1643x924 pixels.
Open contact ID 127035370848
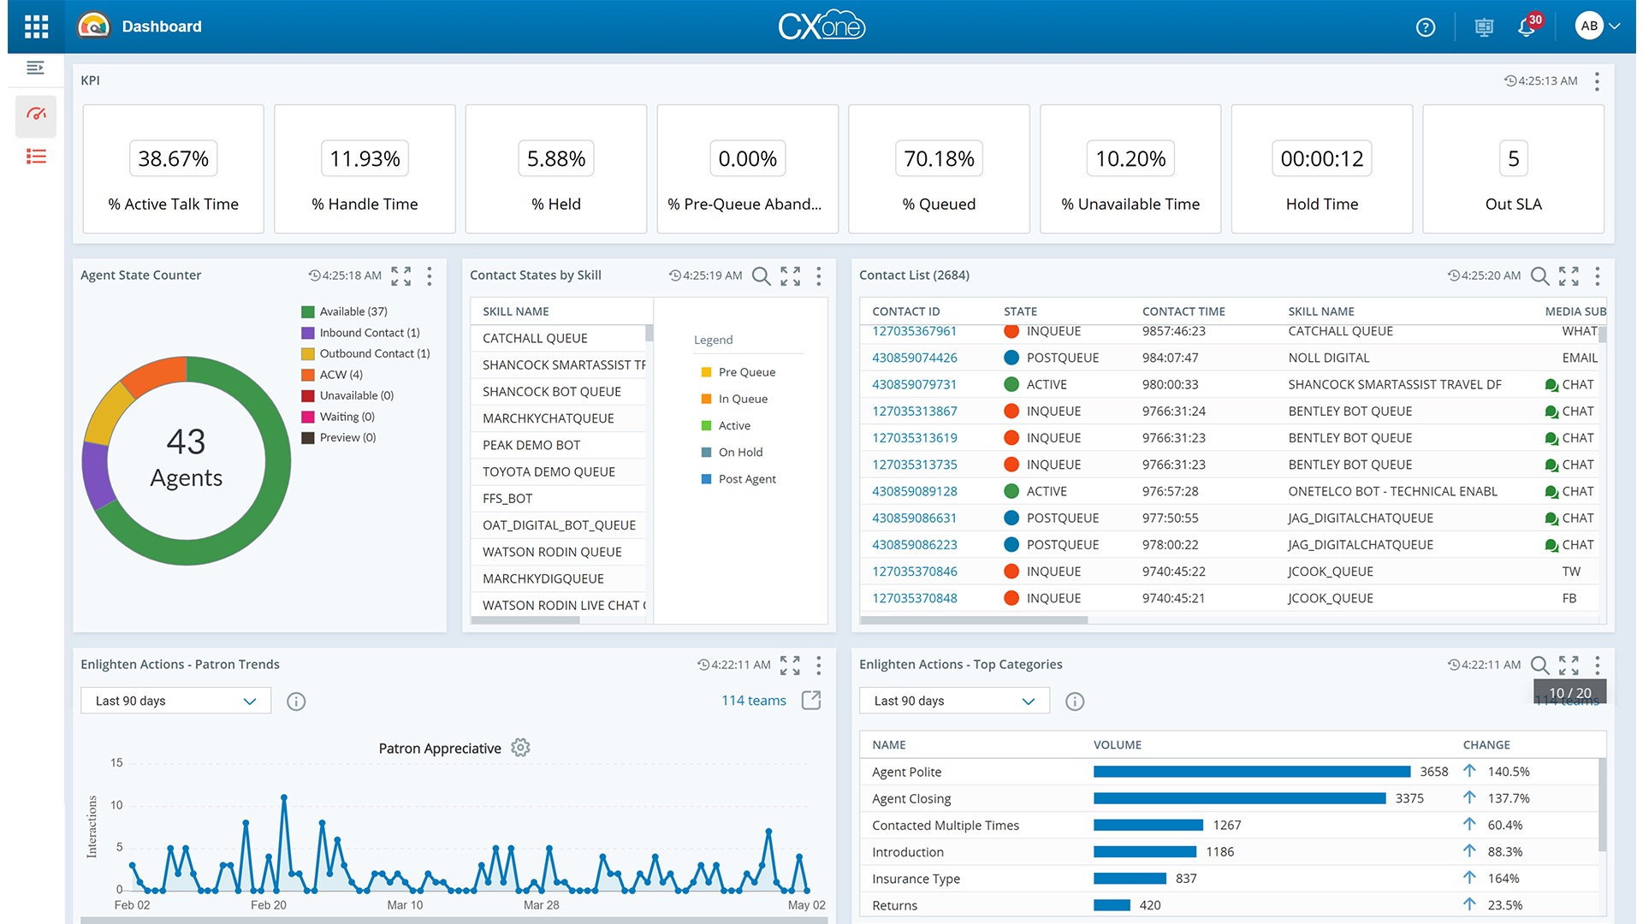pyautogui.click(x=915, y=598)
